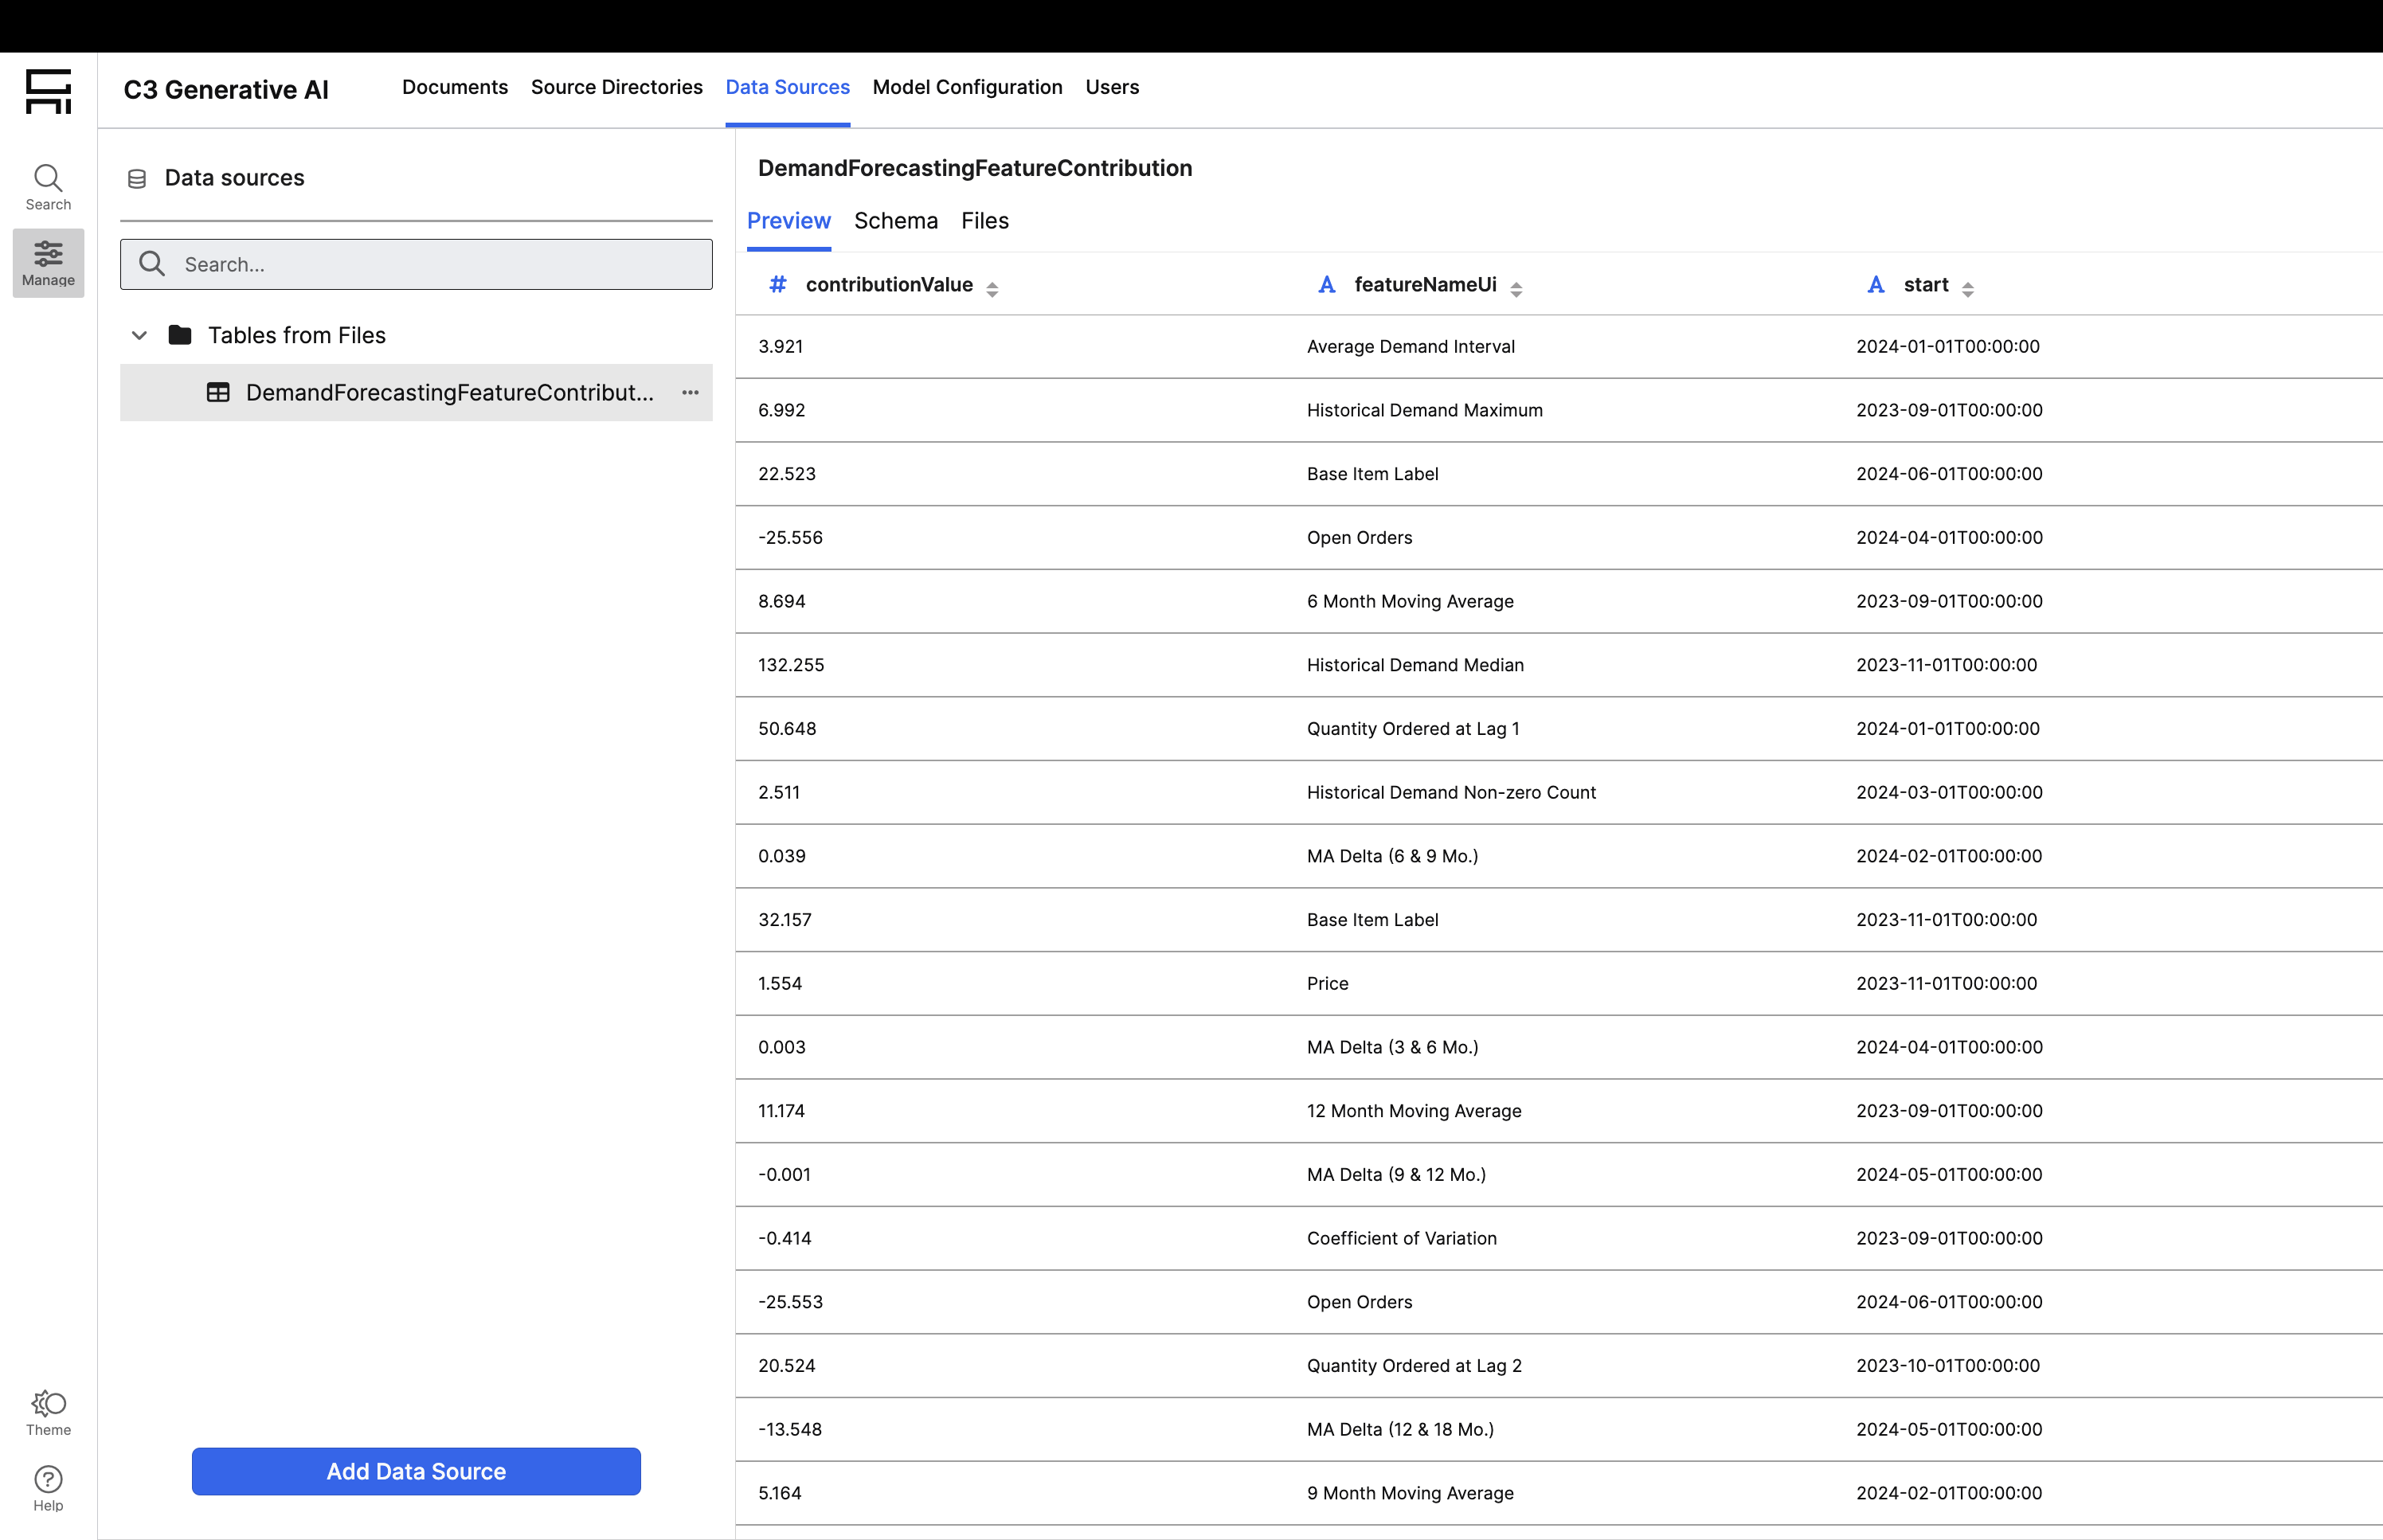
Task: Sort by start column arrows
Action: click(x=1967, y=289)
